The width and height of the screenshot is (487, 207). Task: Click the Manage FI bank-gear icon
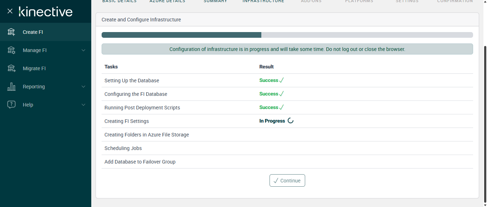point(11,50)
